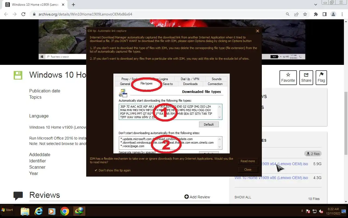Switch to Chrome in the taskbar

point(65,211)
